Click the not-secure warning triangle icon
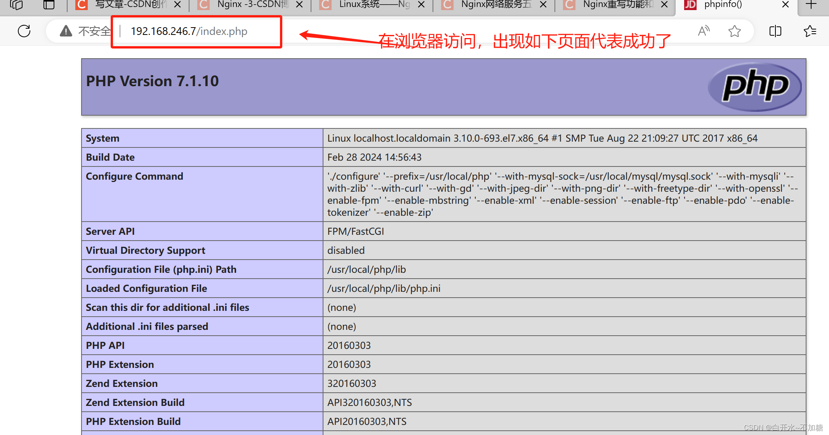Image resolution: width=829 pixels, height=435 pixels. [x=66, y=31]
